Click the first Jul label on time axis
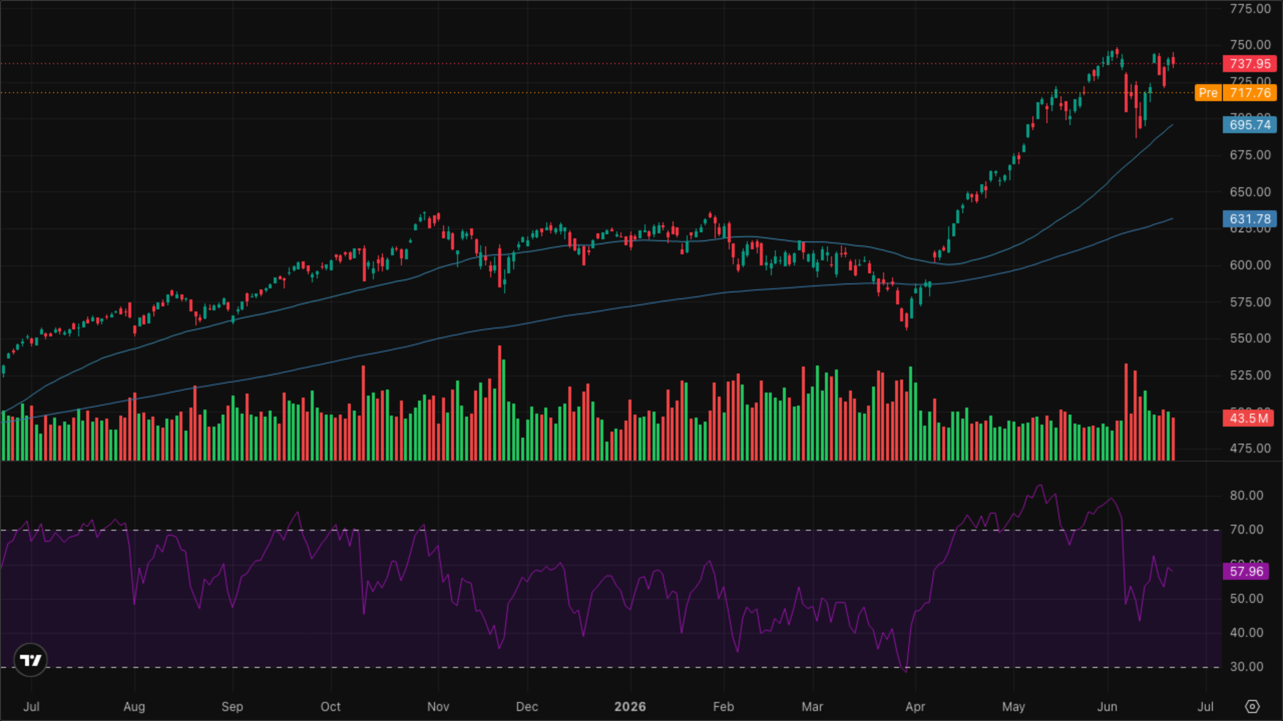 click(32, 706)
